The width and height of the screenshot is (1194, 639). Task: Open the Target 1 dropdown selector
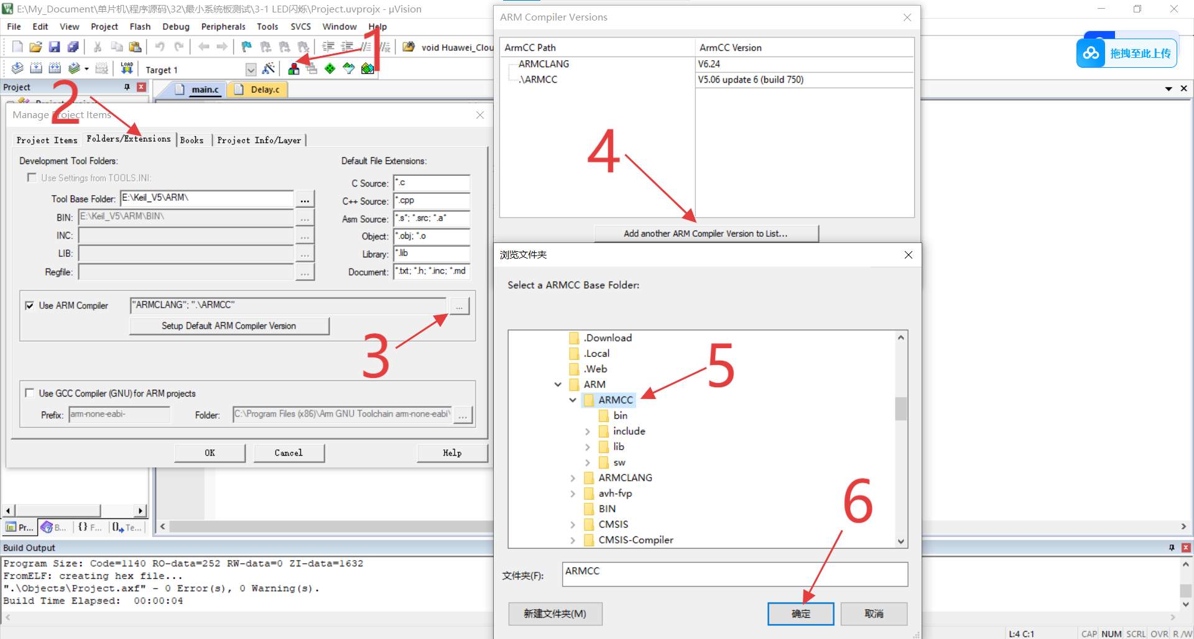click(251, 69)
